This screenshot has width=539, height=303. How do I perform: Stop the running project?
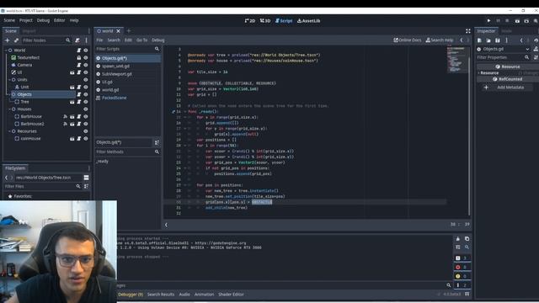(x=507, y=21)
